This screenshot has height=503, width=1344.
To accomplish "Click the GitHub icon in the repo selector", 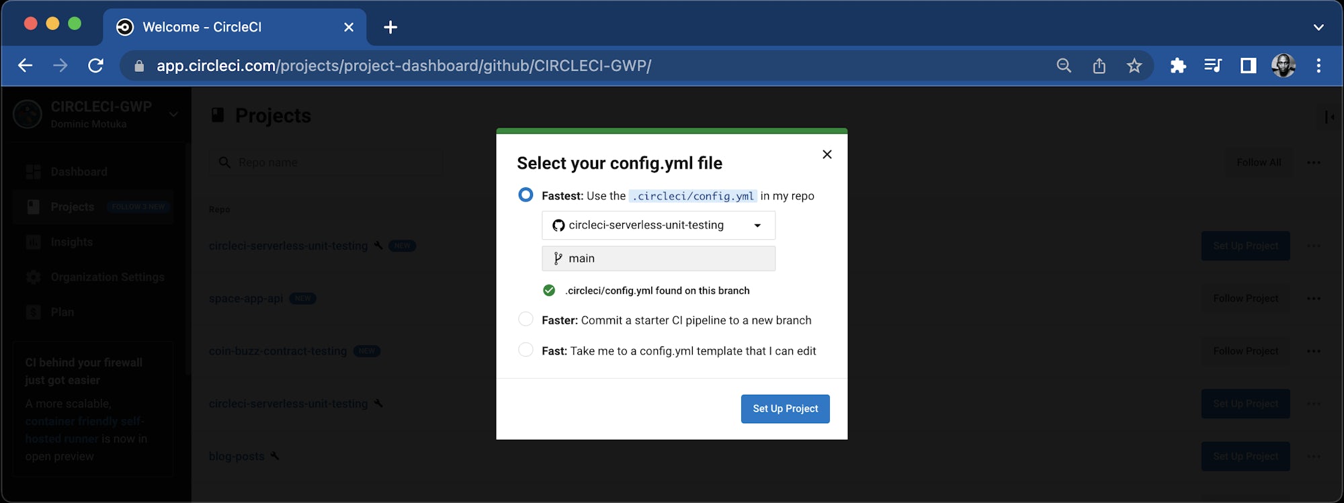I will click(x=558, y=225).
